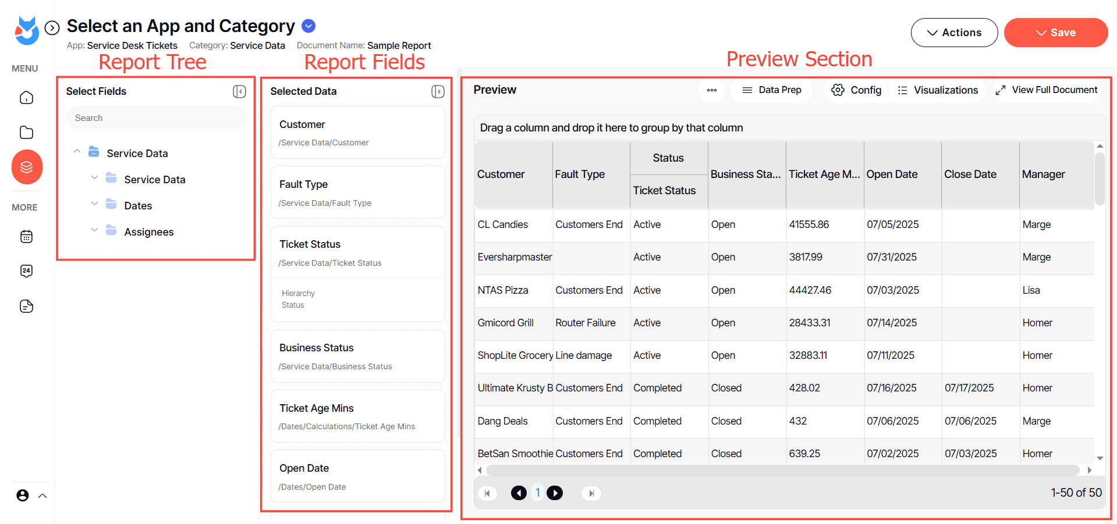1117x524 pixels.
Task: Click the 24 support chat icon
Action: pos(26,271)
